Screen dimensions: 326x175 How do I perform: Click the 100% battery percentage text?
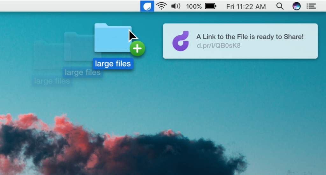tap(194, 6)
